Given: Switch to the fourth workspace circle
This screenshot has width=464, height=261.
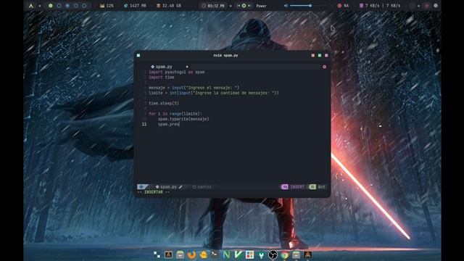Looking at the screenshot, I should 75,6.
